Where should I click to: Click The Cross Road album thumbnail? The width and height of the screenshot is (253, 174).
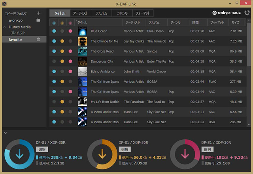point(82,51)
